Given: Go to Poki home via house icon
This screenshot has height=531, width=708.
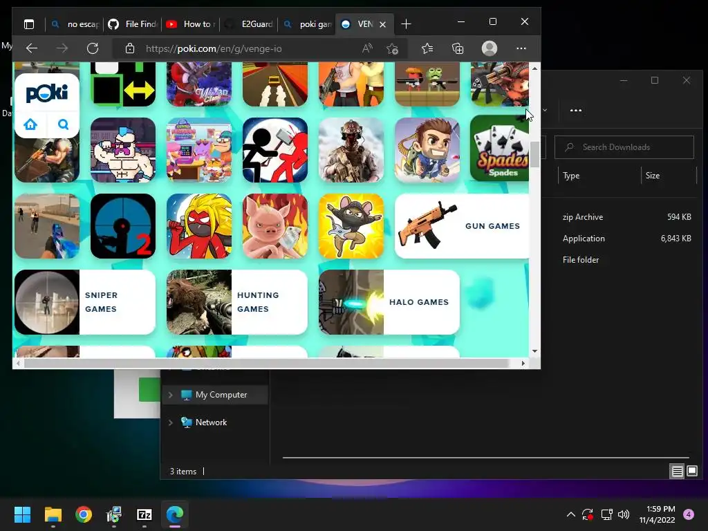Looking at the screenshot, I should coord(30,124).
